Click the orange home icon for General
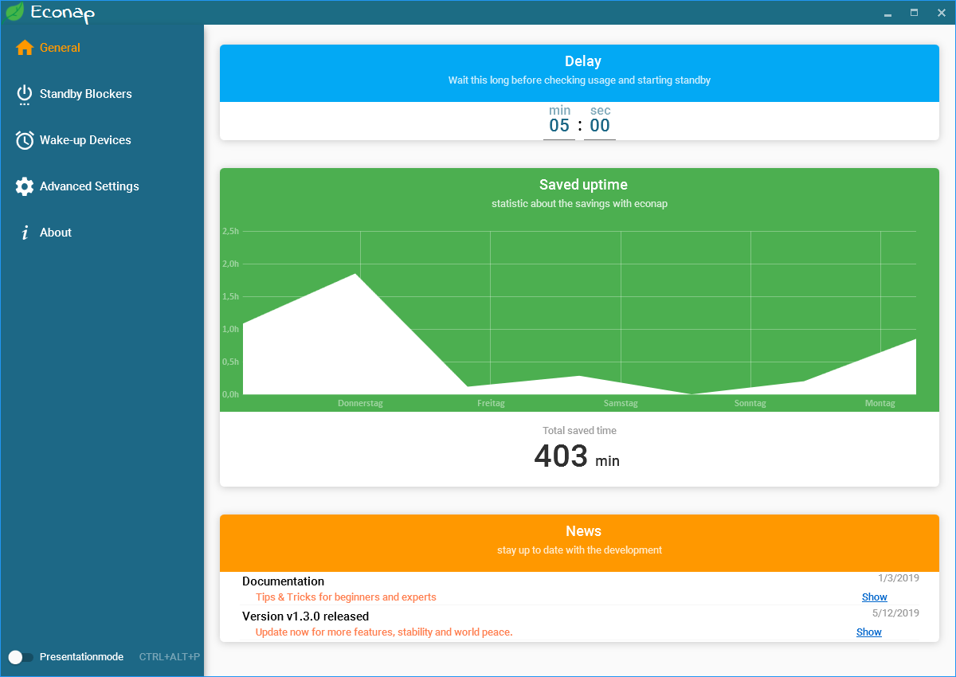 tap(25, 48)
